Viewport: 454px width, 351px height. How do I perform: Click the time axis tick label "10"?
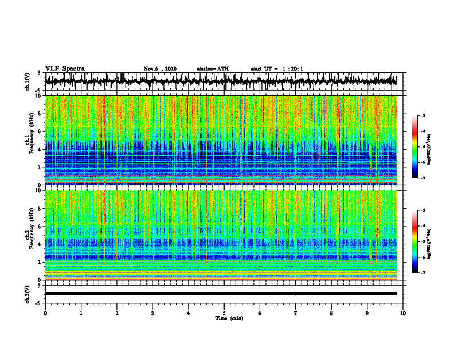point(403,313)
